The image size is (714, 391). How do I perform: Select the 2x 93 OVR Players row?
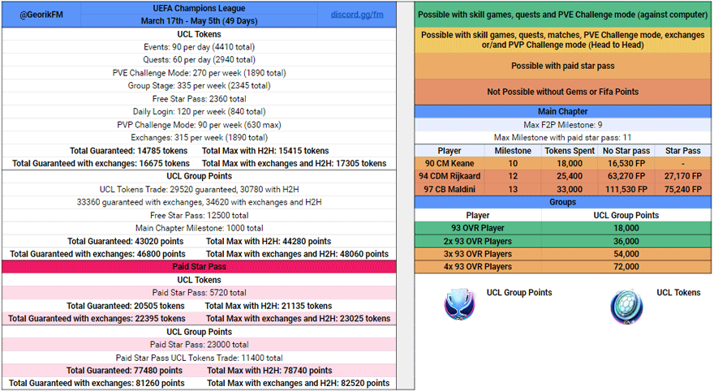[x=563, y=241]
